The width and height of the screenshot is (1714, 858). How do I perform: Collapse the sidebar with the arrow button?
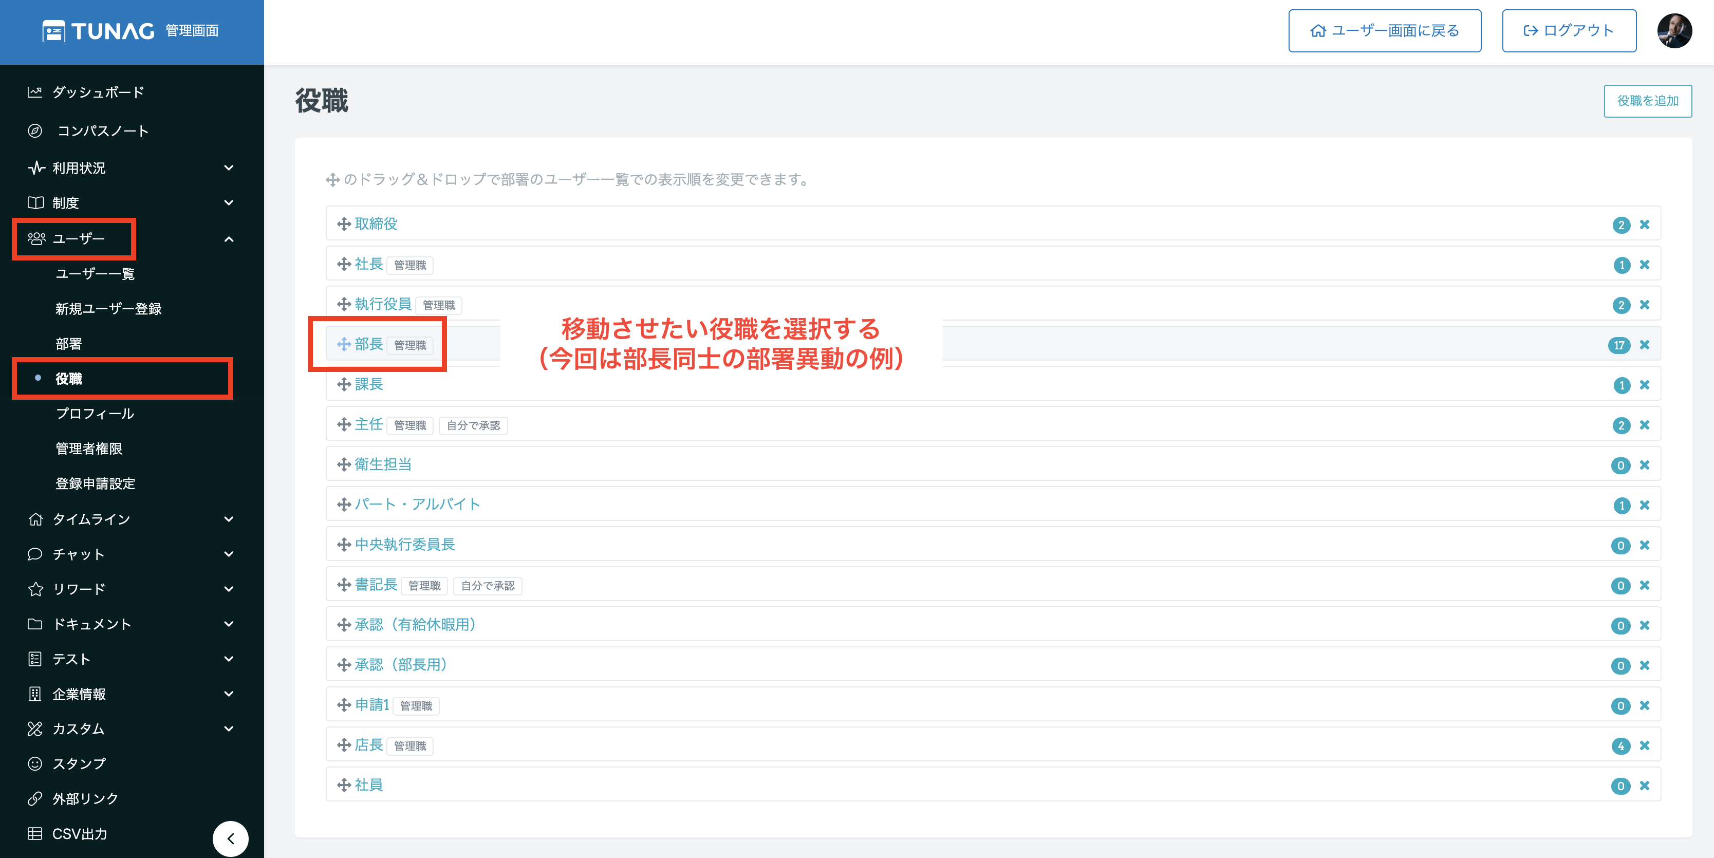pos(230,838)
